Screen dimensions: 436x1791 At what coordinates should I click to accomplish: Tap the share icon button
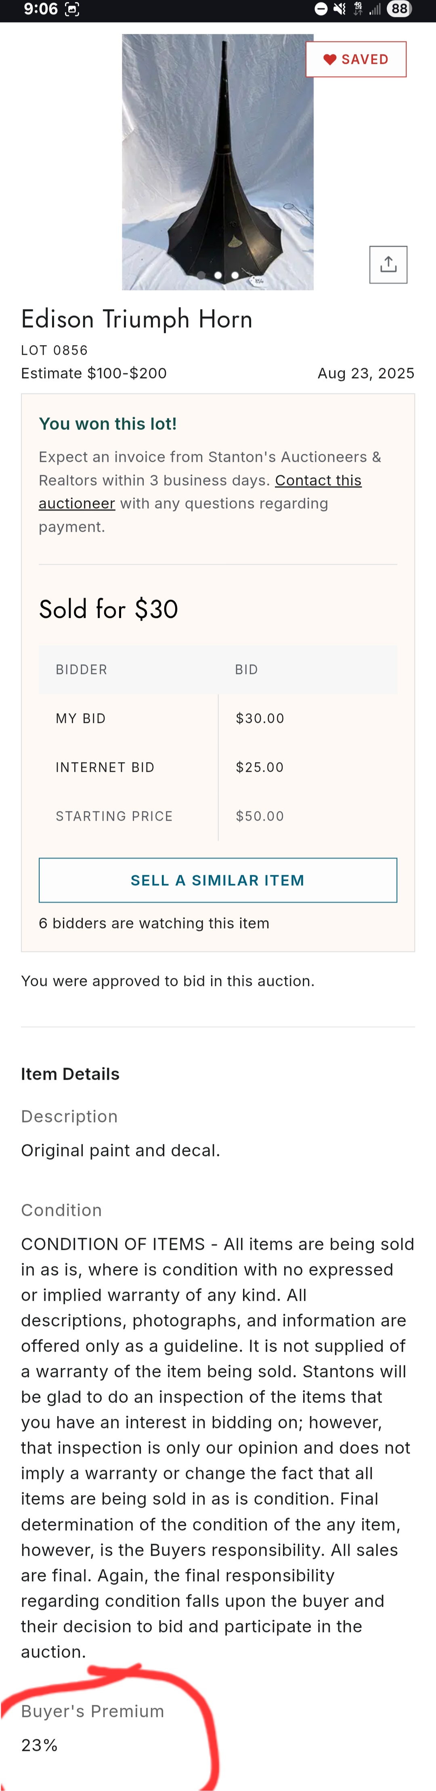(388, 265)
